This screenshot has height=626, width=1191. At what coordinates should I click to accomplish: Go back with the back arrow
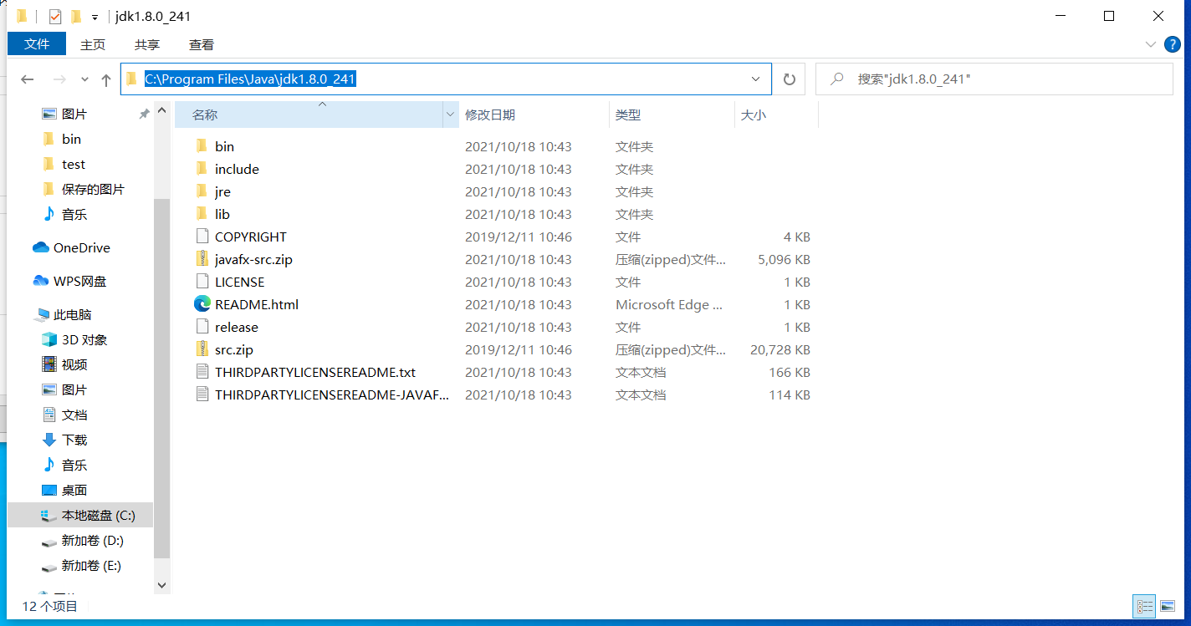(27, 79)
